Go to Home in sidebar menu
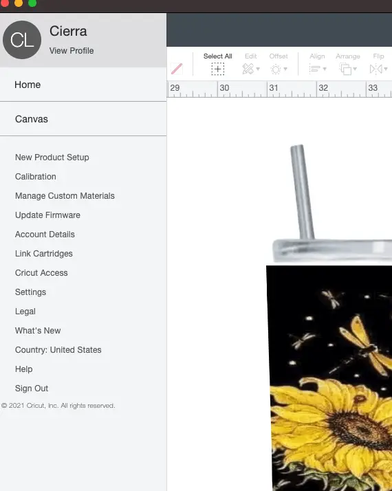The image size is (392, 491). tap(28, 85)
